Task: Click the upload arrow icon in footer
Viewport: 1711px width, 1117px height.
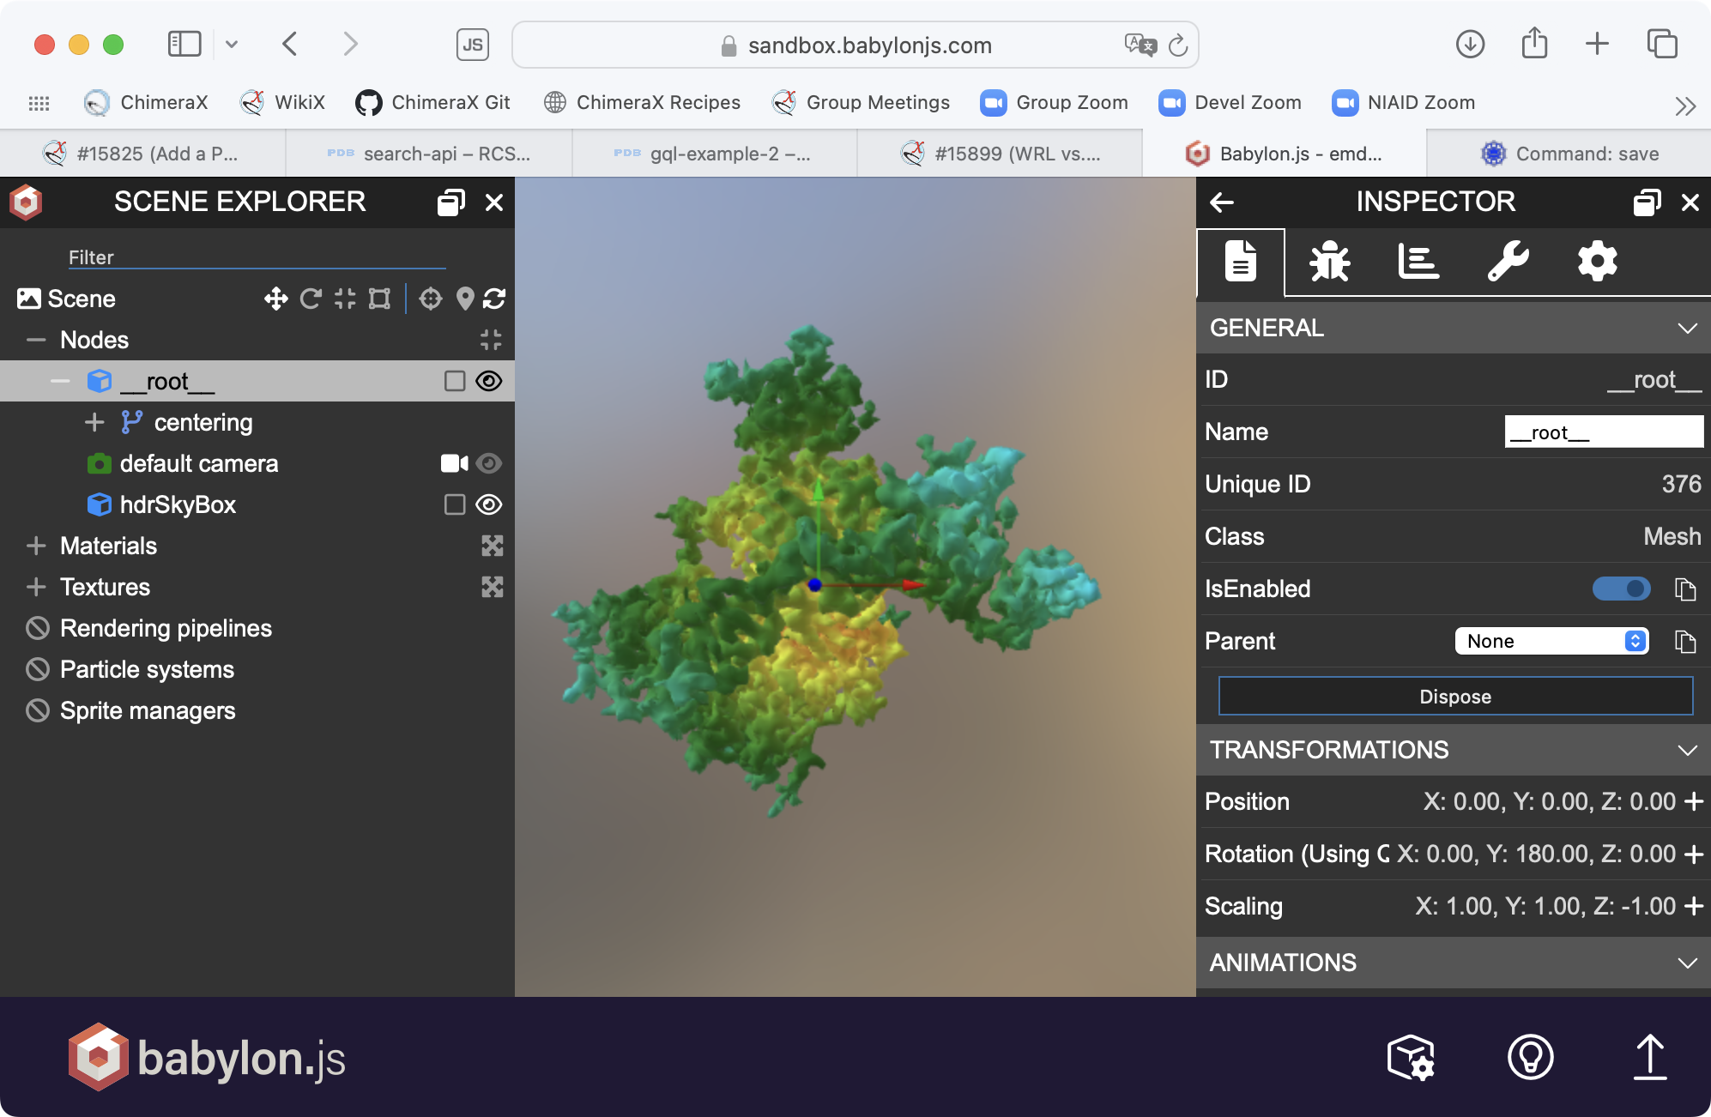Action: [x=1649, y=1057]
